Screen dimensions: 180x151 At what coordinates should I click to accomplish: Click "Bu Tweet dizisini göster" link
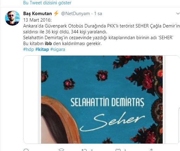click(x=47, y=3)
